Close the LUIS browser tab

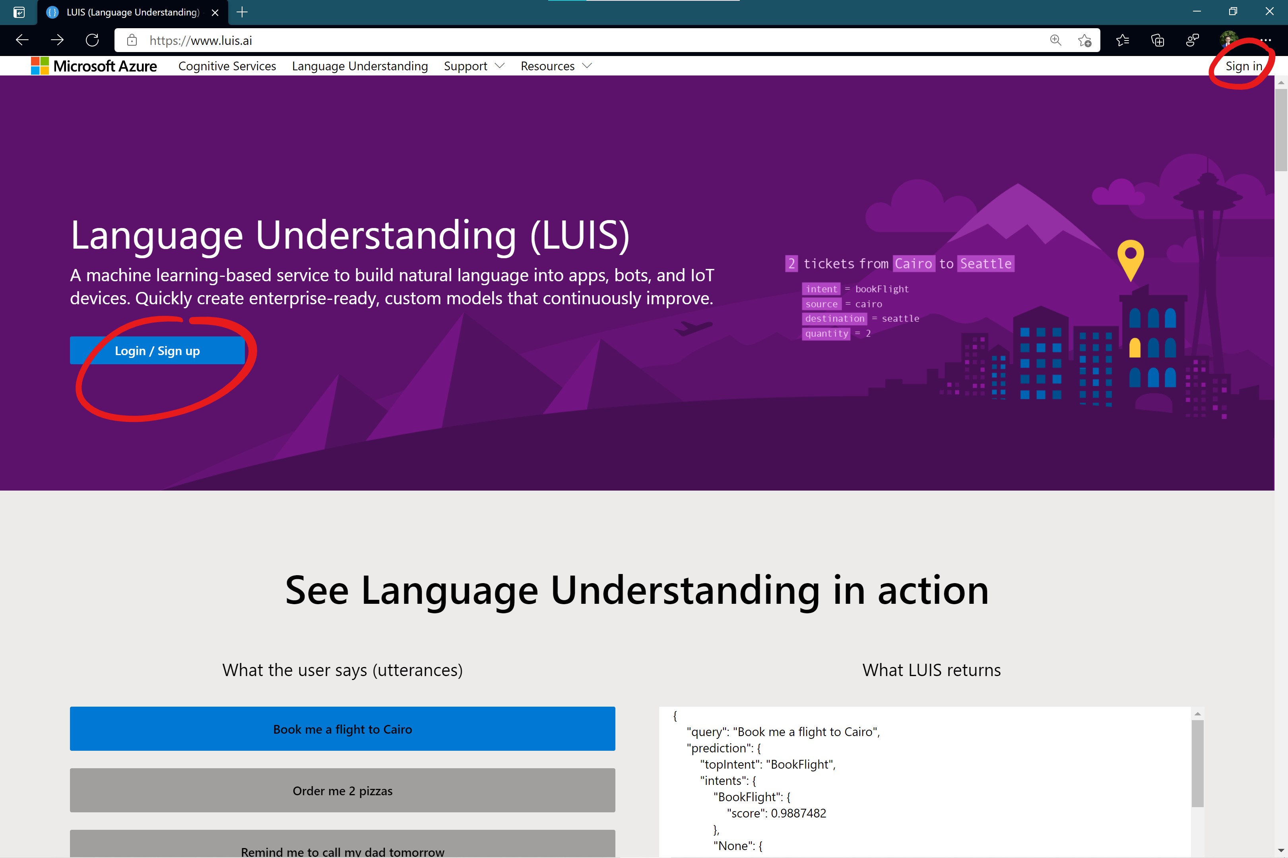click(215, 12)
